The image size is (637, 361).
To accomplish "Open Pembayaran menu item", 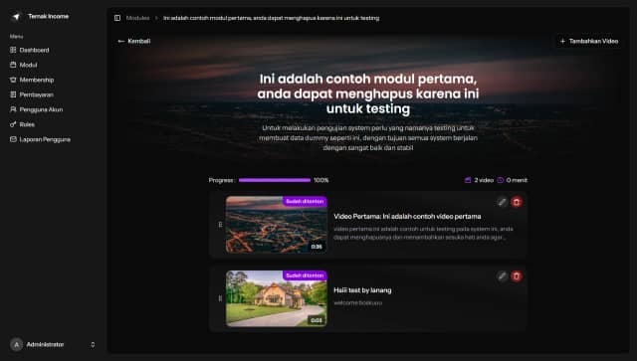I will pos(32,94).
